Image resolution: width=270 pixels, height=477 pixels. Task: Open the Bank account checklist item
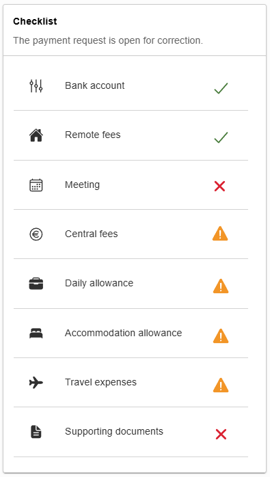(131, 86)
